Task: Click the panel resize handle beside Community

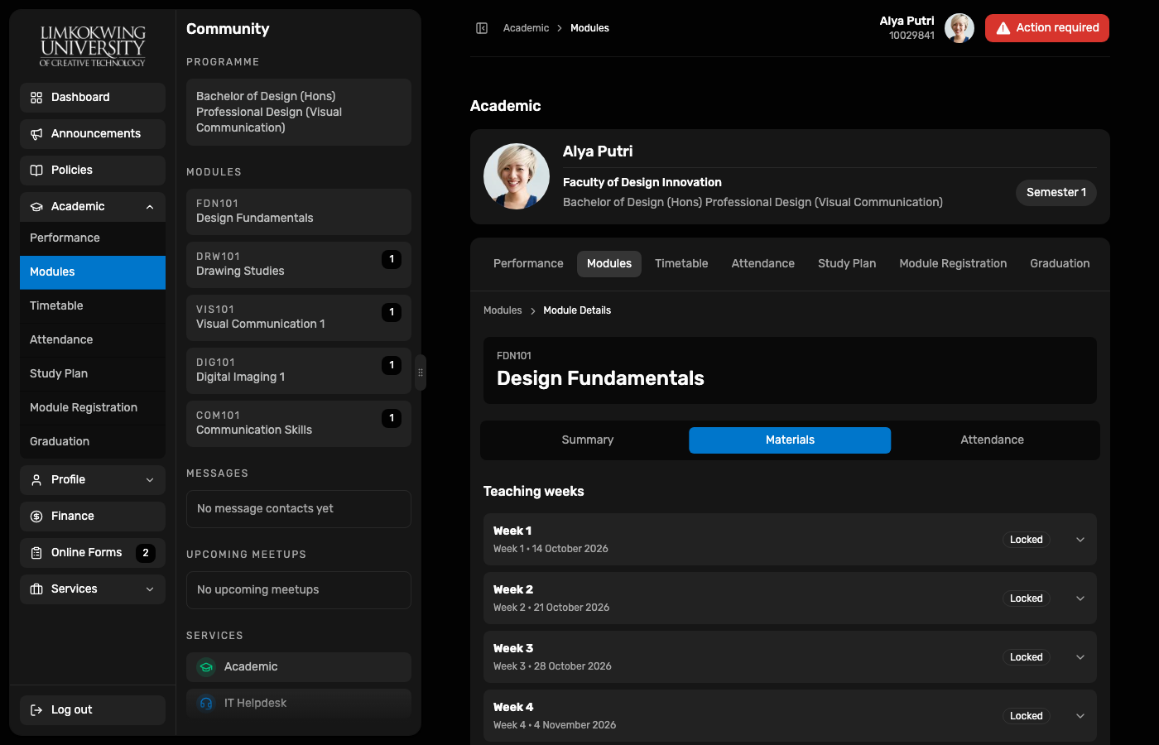Action: [421, 372]
